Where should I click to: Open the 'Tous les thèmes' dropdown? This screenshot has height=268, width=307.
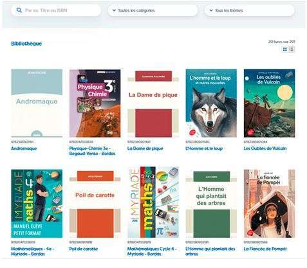click(250, 10)
